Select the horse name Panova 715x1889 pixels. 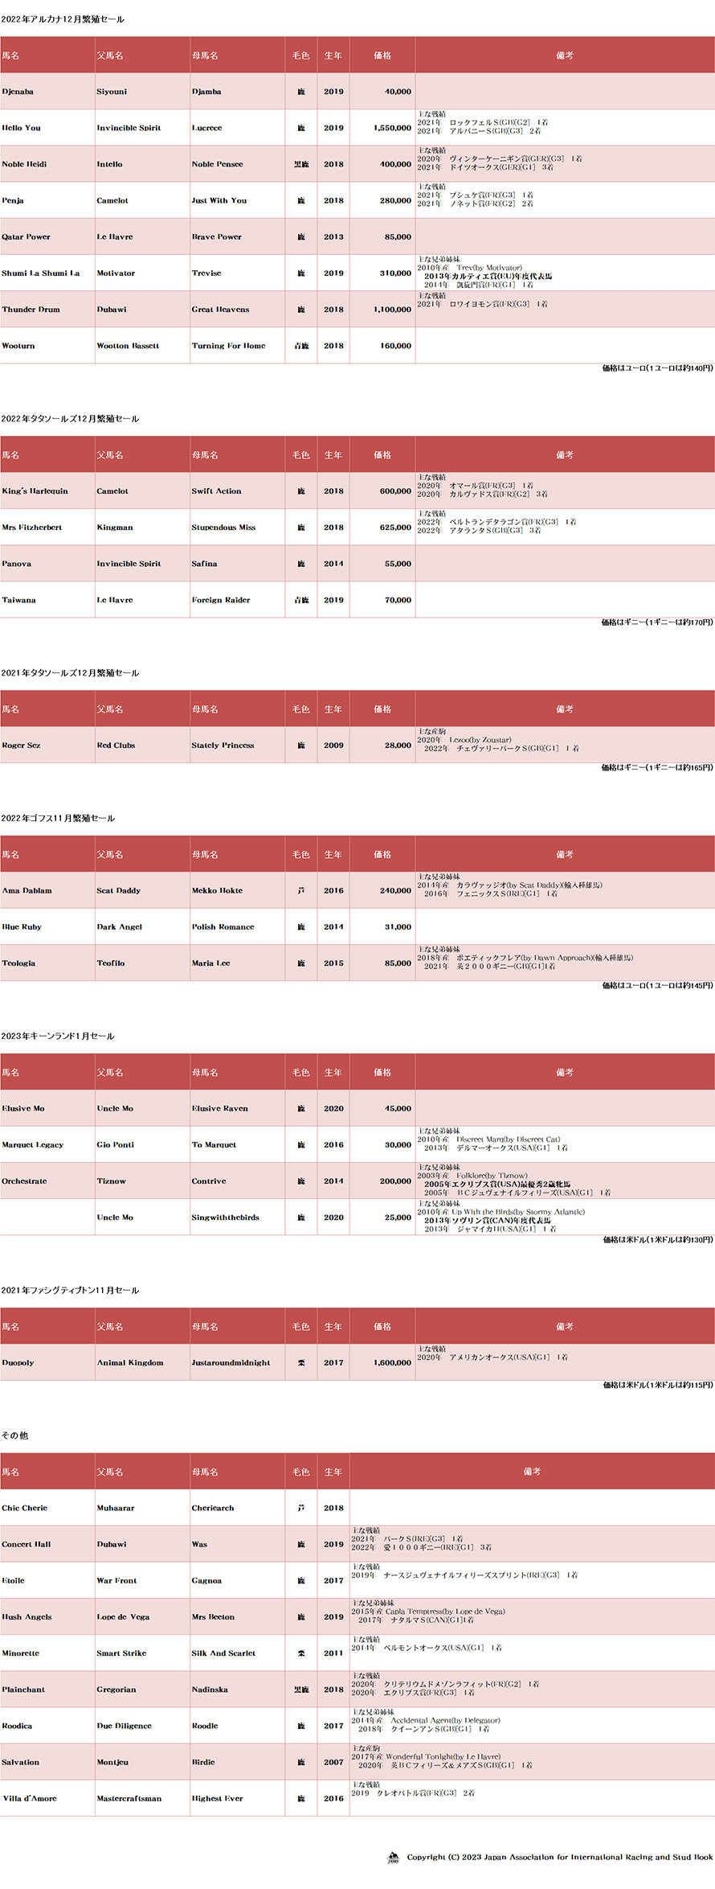tap(16, 564)
